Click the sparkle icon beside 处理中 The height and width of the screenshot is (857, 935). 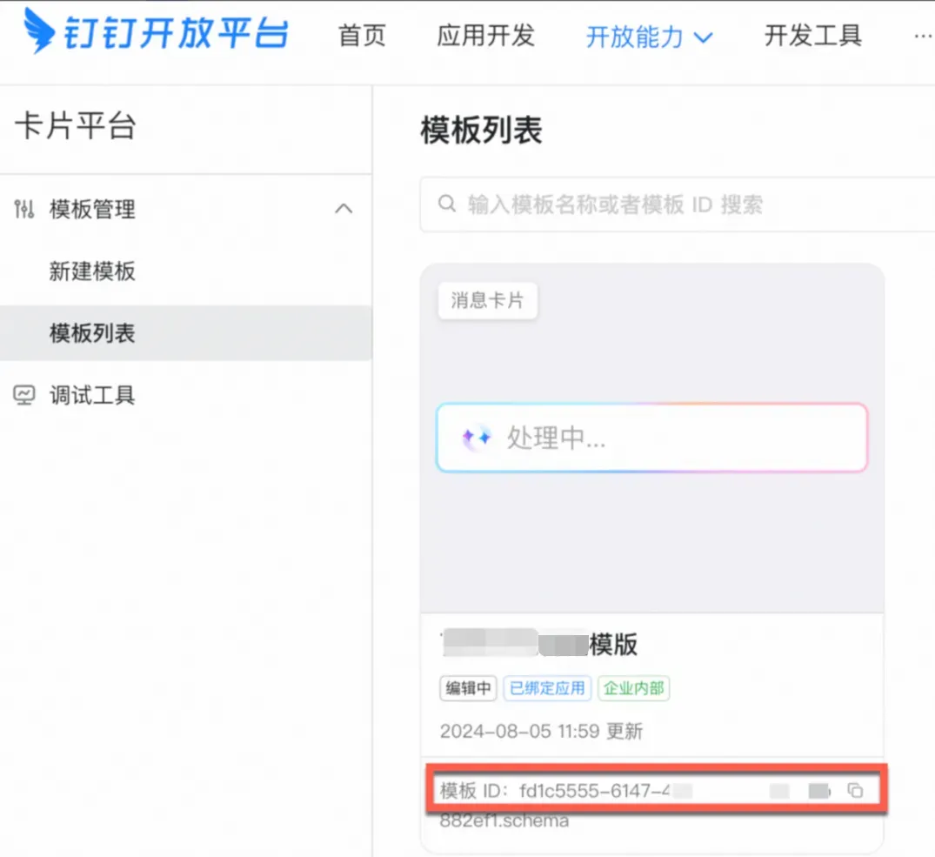[477, 438]
